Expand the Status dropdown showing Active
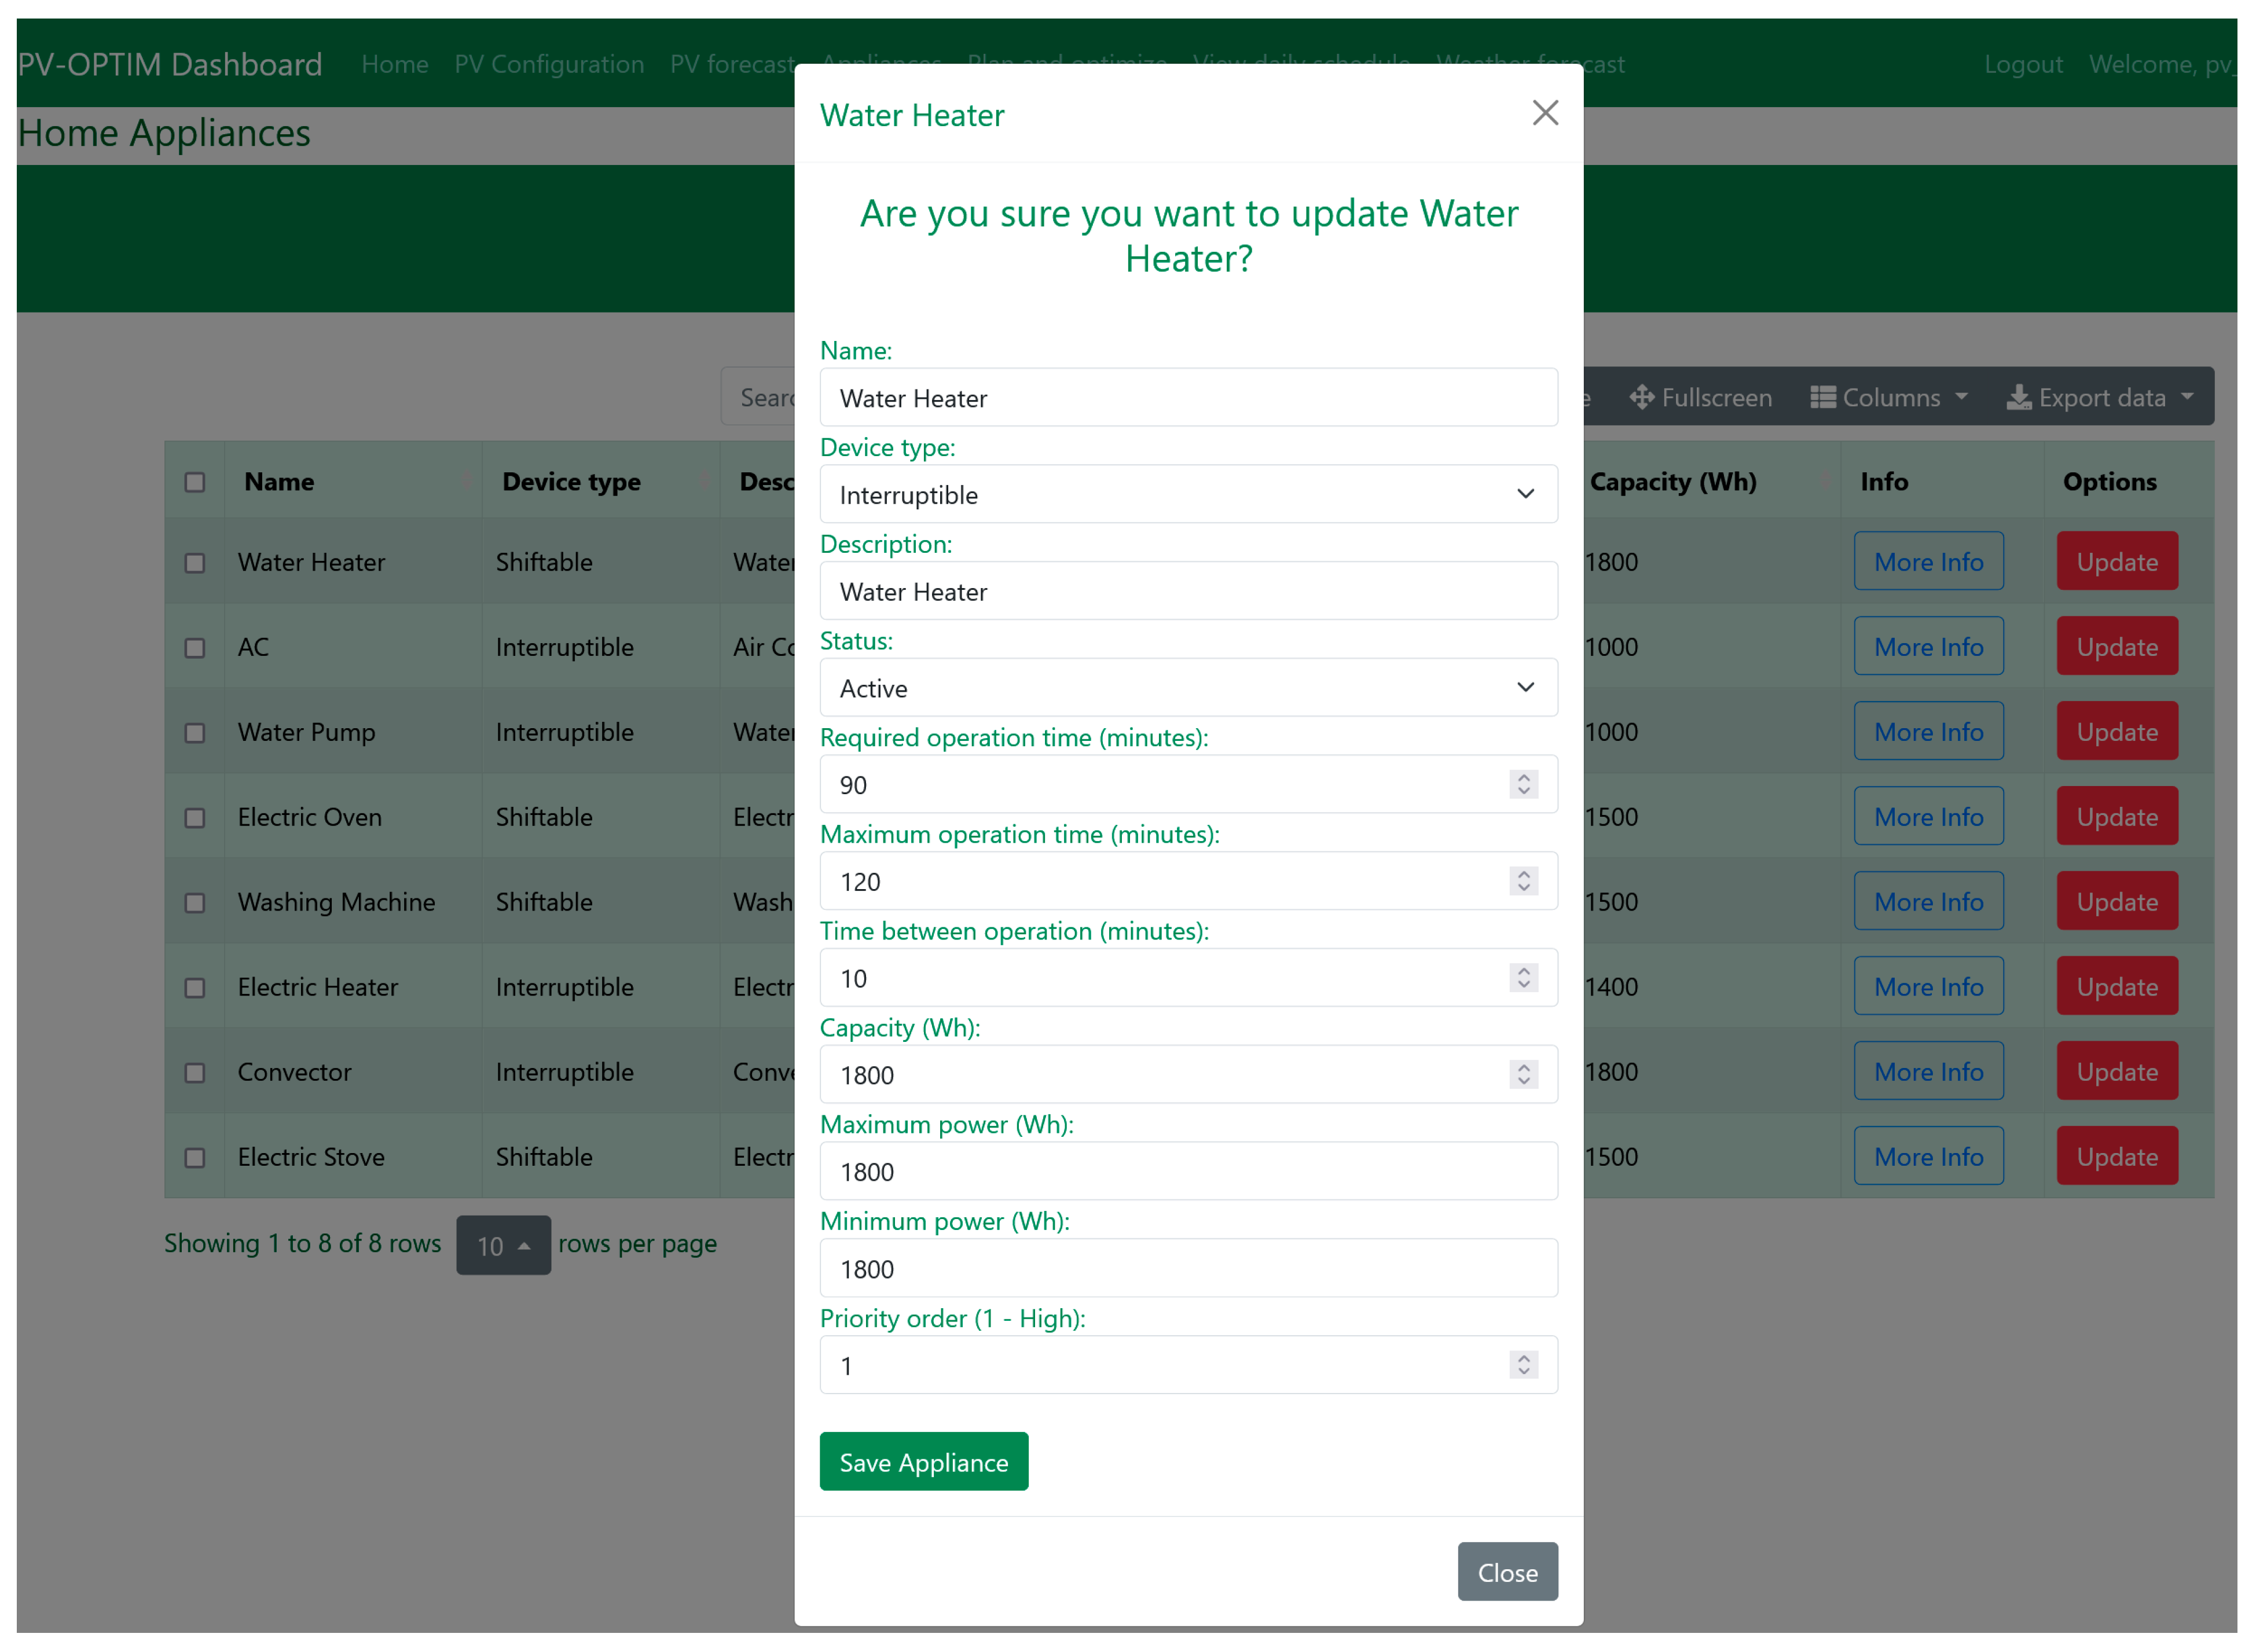Screen dimensions: 2256x1652 tap(1188, 687)
